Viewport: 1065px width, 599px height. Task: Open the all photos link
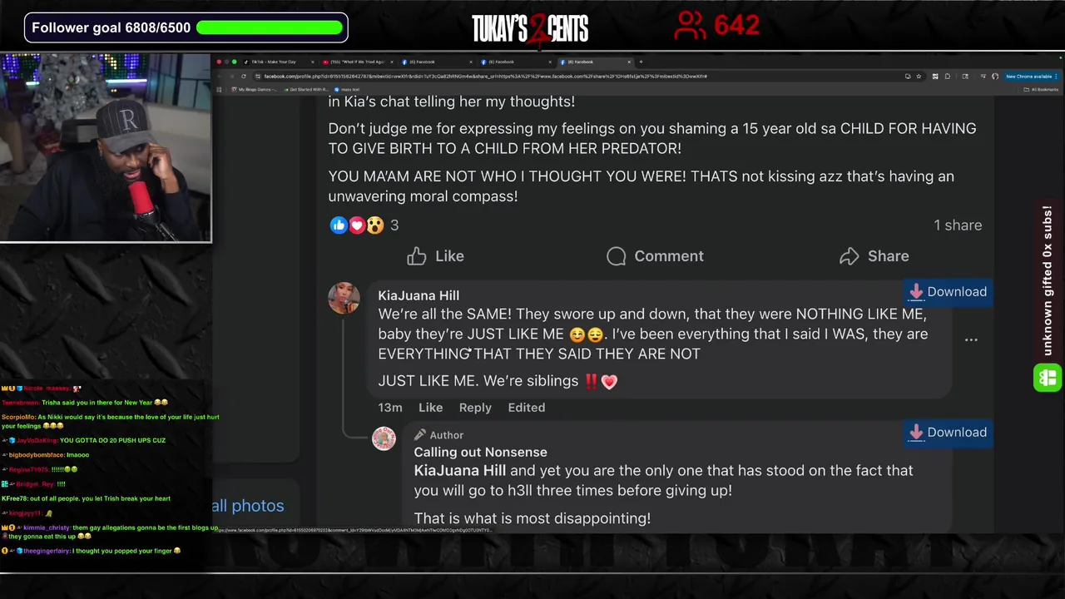pos(248,506)
